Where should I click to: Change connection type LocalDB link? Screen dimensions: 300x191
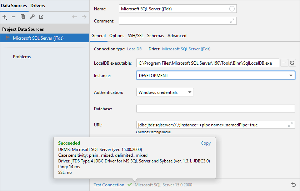tap(135, 49)
